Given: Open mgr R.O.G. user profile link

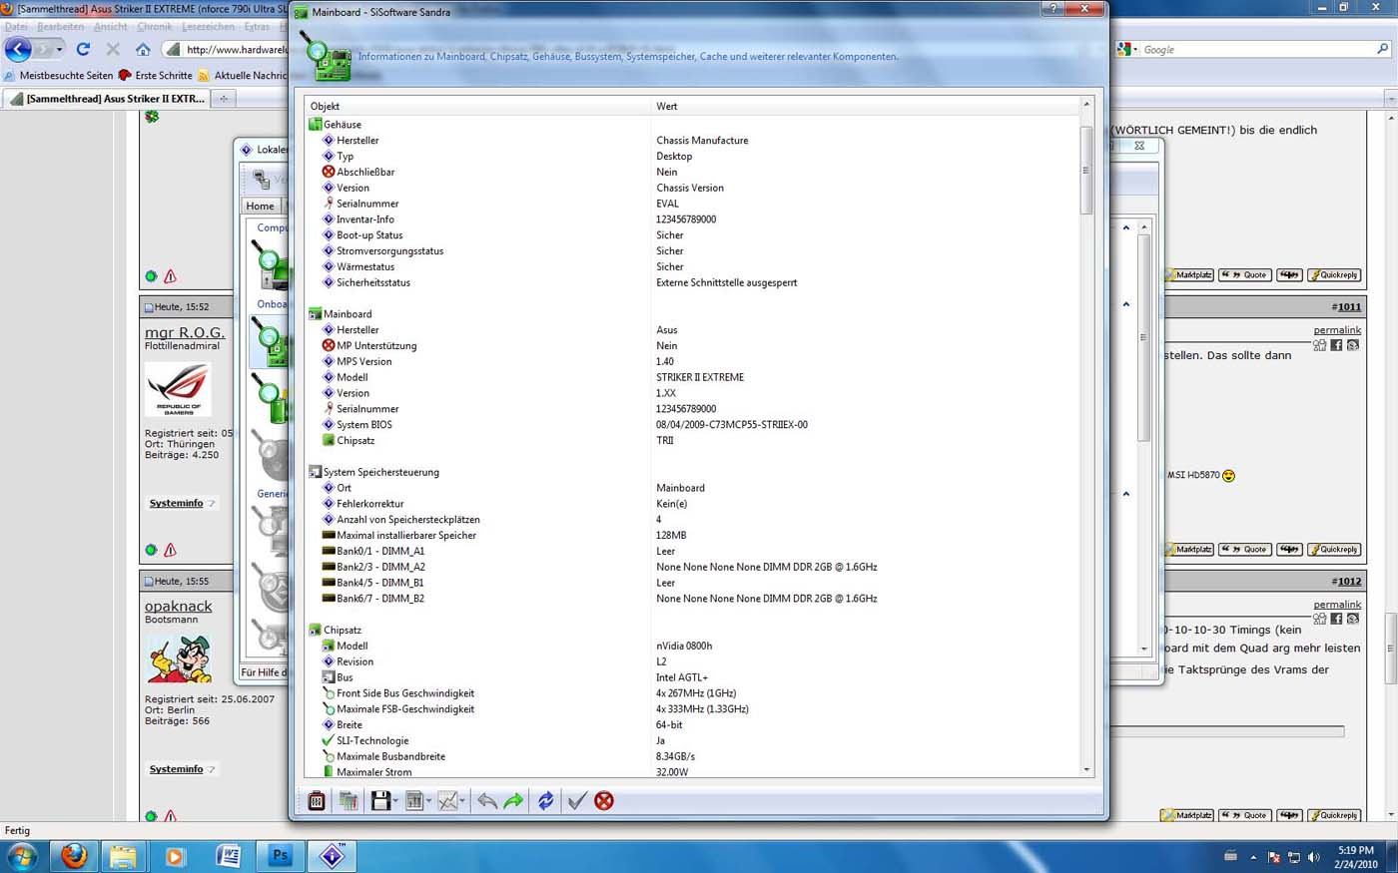Looking at the screenshot, I should (185, 332).
